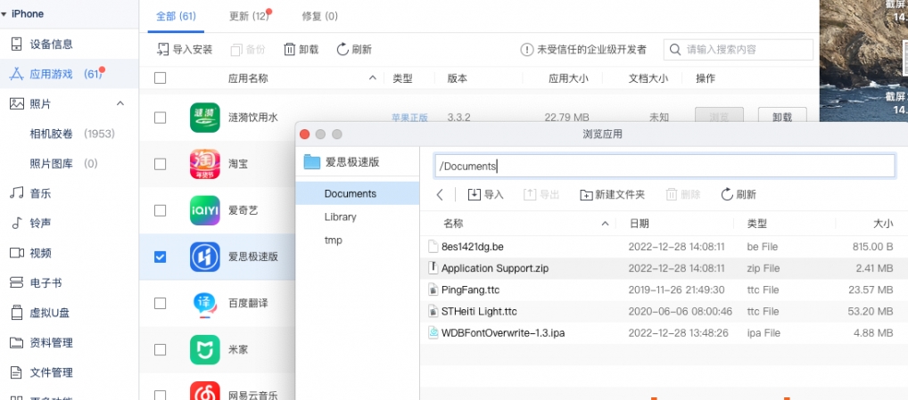Click the 导入安装 toolbar button
Image resolution: width=908 pixels, height=400 pixels.
(x=184, y=50)
